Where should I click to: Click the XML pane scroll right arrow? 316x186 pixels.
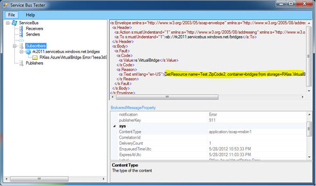pyautogui.click(x=302, y=97)
